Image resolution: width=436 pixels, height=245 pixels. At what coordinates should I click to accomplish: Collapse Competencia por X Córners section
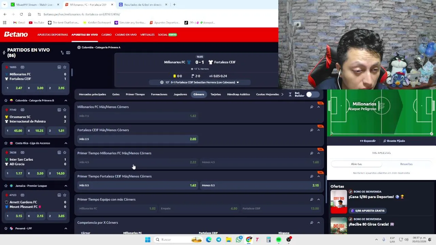[318, 223]
